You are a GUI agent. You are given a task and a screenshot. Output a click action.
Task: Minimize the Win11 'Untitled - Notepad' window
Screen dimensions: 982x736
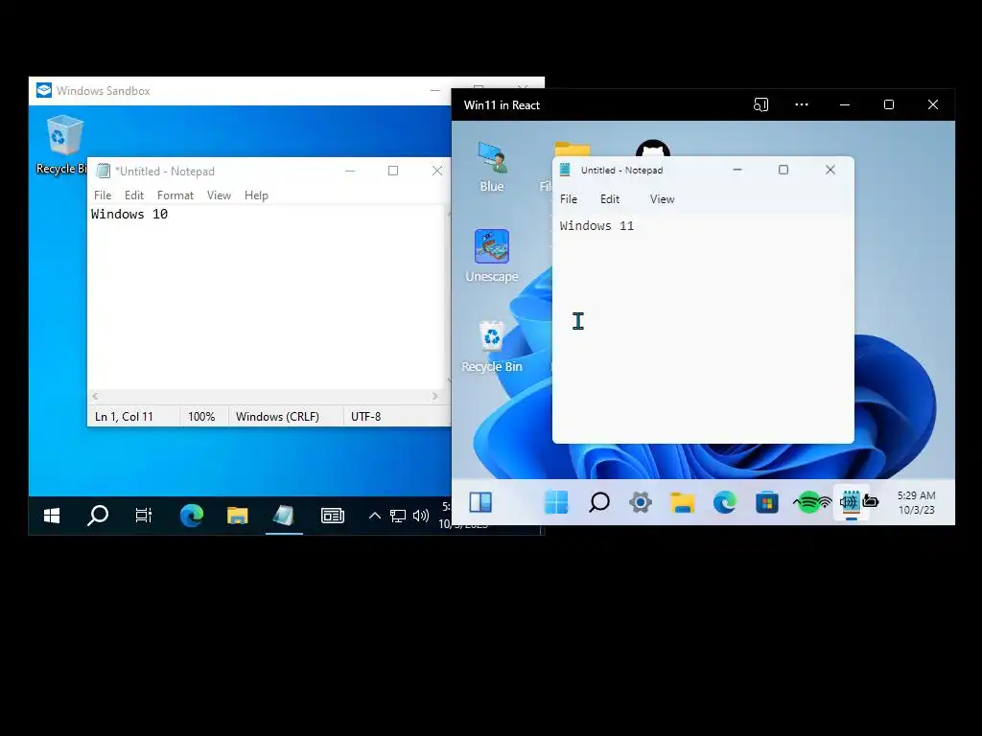[x=737, y=170]
